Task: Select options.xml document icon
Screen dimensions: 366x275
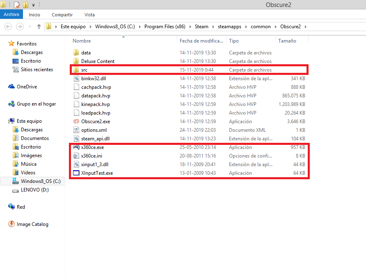Action: (76, 130)
